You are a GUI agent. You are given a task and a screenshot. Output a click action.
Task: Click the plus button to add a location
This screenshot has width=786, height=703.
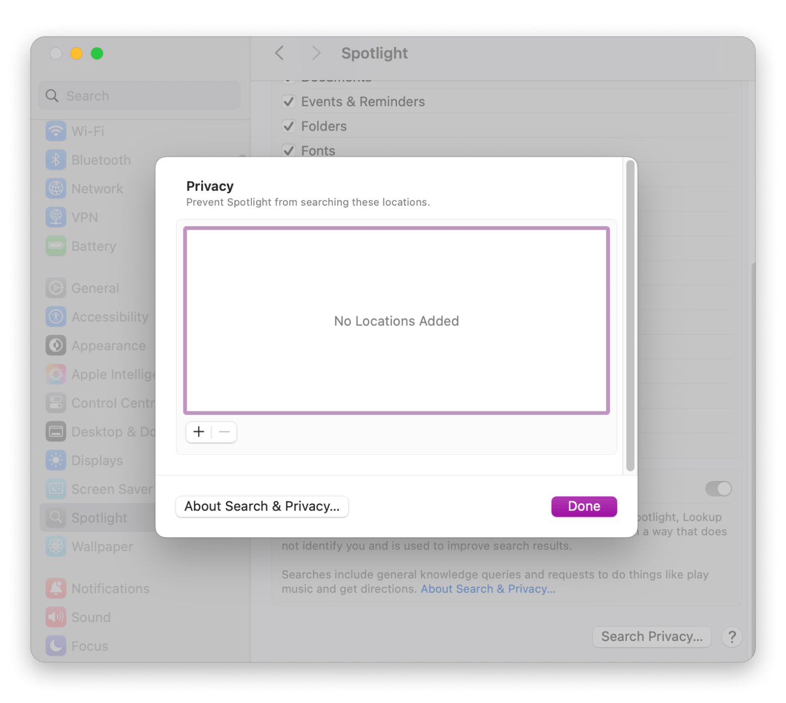tap(199, 432)
